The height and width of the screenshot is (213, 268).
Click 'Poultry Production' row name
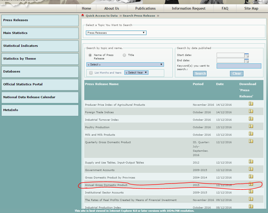tap(97, 127)
